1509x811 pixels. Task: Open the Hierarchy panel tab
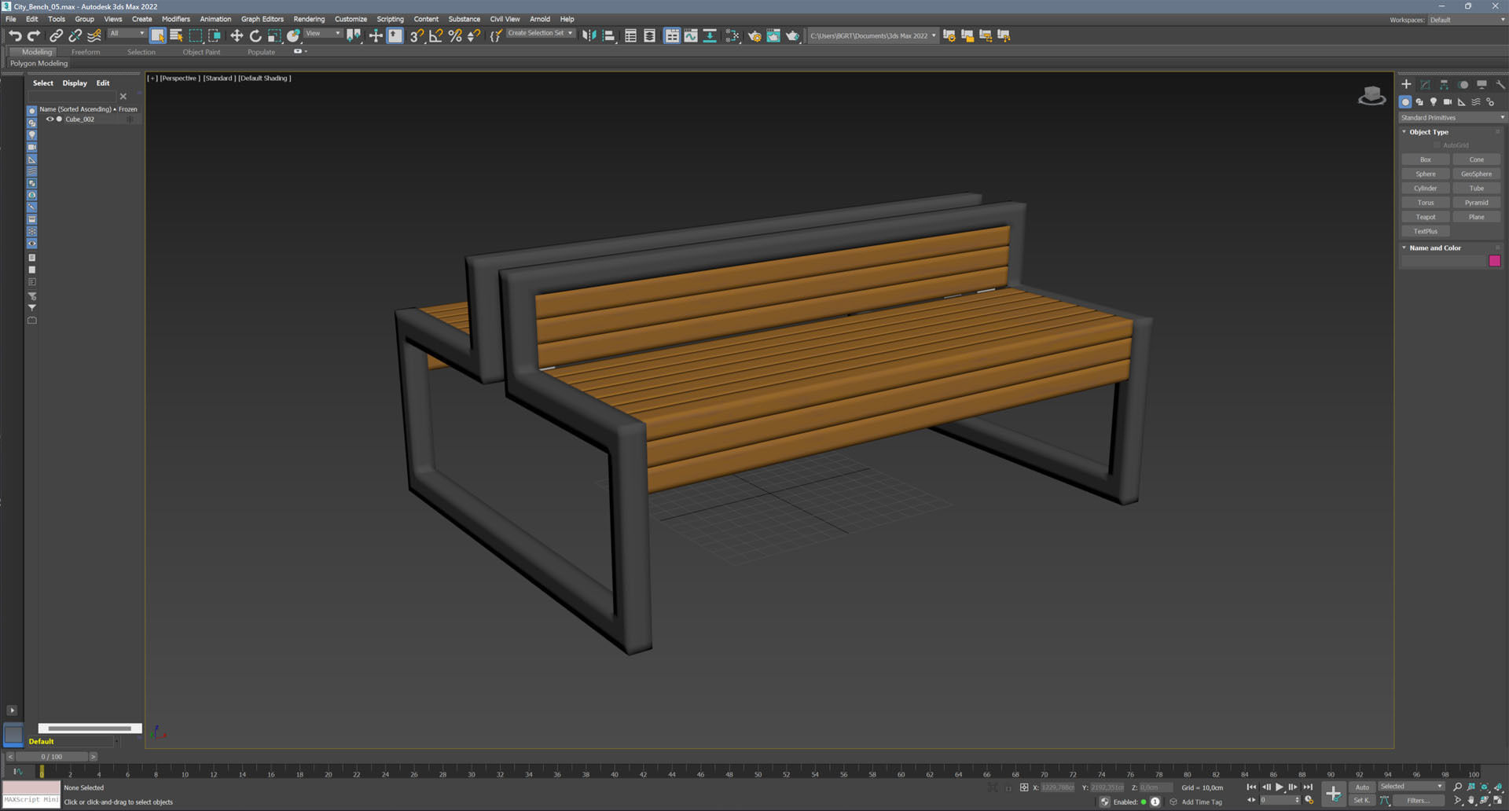pos(1444,84)
